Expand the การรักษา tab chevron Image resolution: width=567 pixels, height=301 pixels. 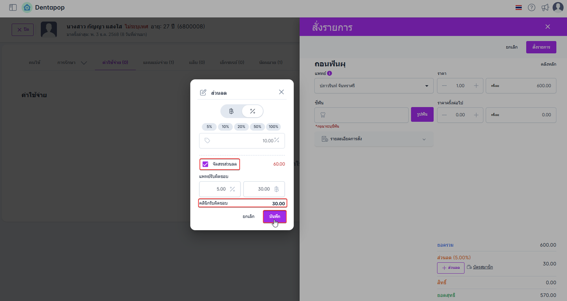point(84,63)
